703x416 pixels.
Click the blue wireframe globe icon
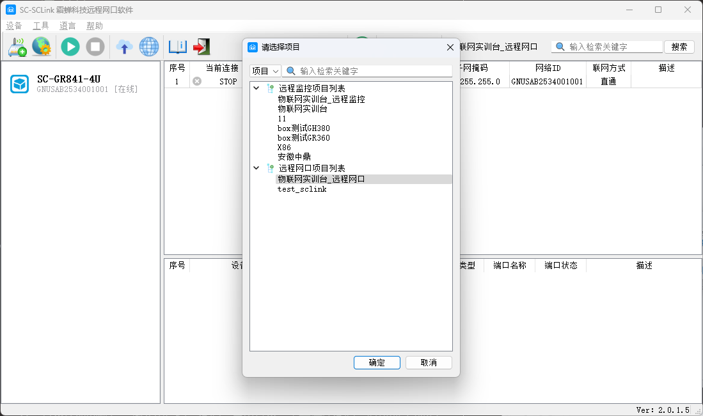(x=149, y=47)
